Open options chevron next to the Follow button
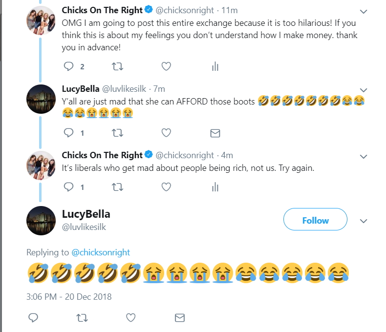386x332 pixels. click(364, 221)
